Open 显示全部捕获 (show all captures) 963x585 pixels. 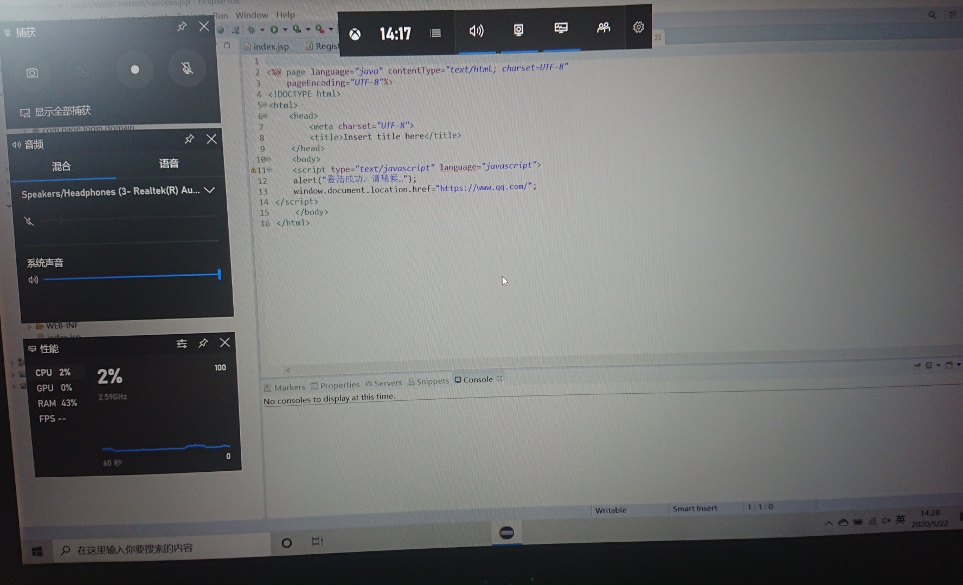(56, 112)
